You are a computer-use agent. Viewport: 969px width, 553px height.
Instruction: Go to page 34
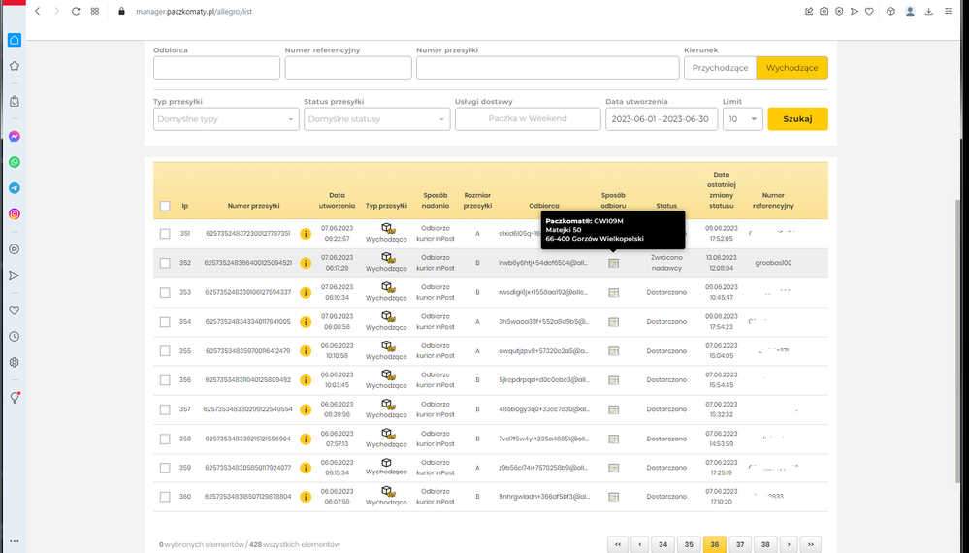coord(662,544)
